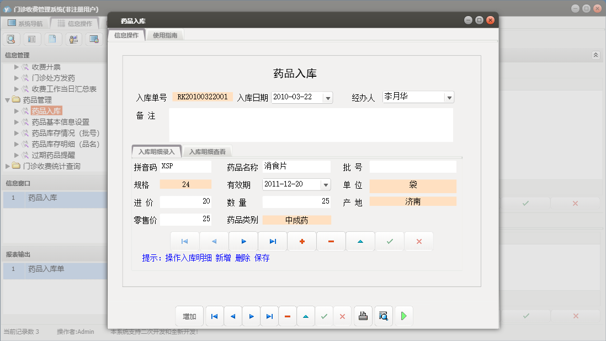Select the document search icon in top toolbar
606x341 pixels.
(x=11, y=39)
